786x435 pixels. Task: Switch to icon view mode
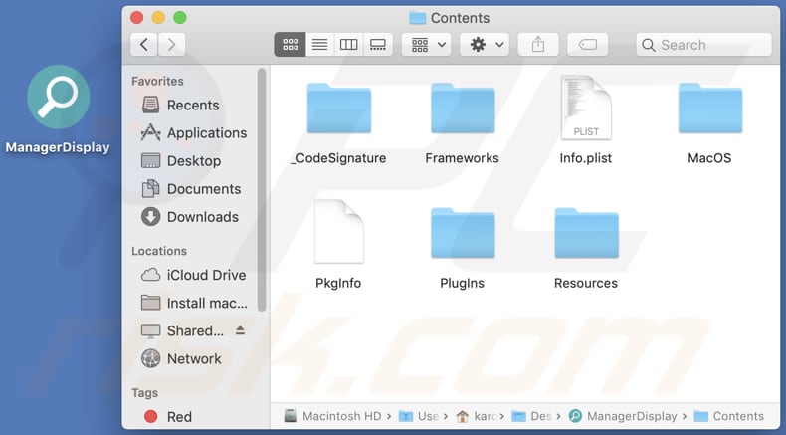(291, 45)
